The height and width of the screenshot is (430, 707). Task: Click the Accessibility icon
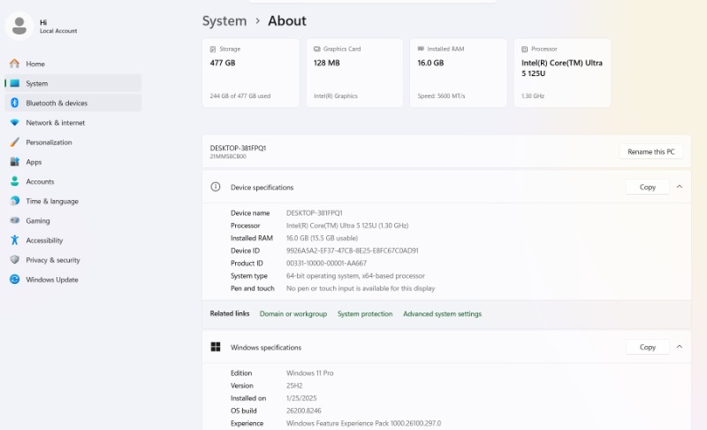pos(14,241)
